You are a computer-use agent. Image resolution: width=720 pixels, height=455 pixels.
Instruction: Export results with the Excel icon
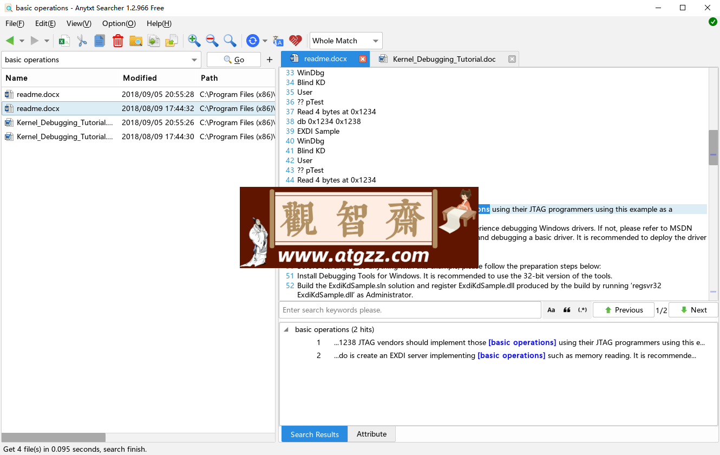(64, 41)
